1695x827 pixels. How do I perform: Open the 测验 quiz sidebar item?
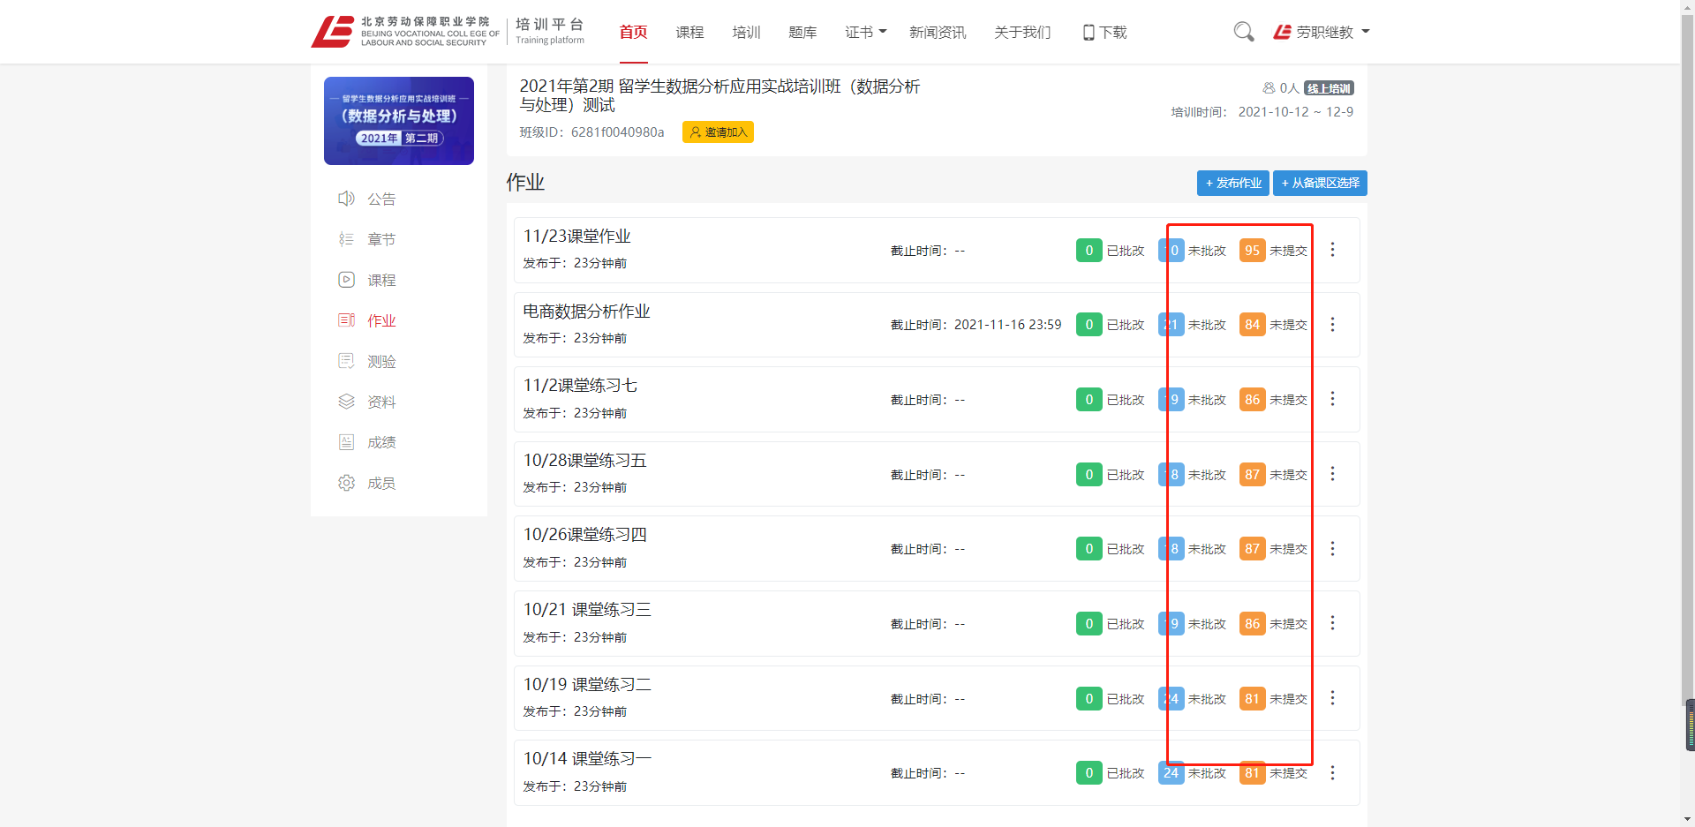[x=380, y=361]
